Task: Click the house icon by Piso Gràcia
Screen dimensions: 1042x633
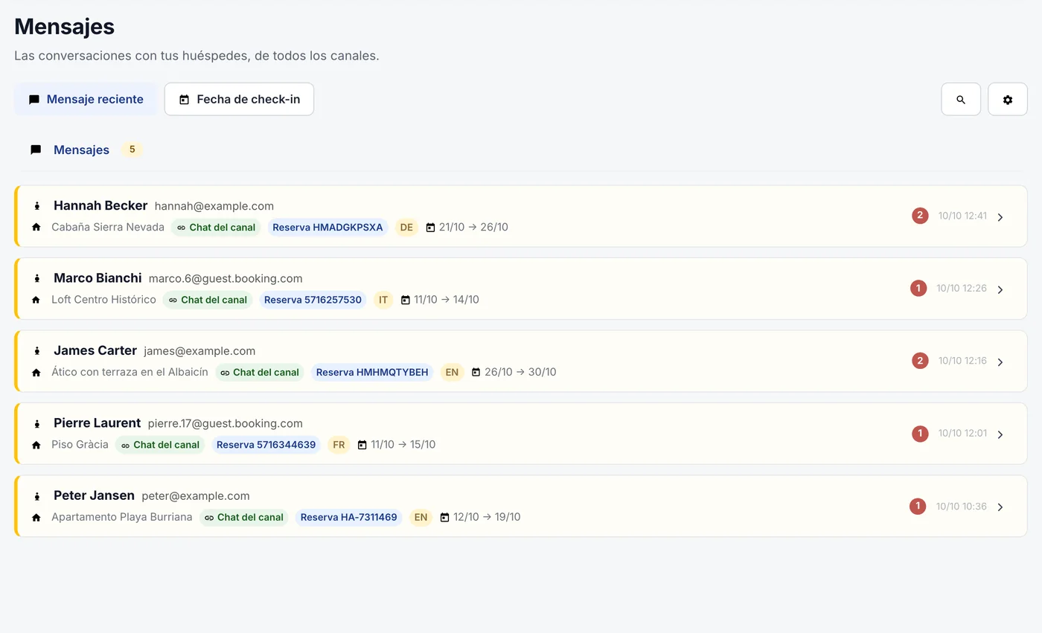Action: click(x=36, y=445)
